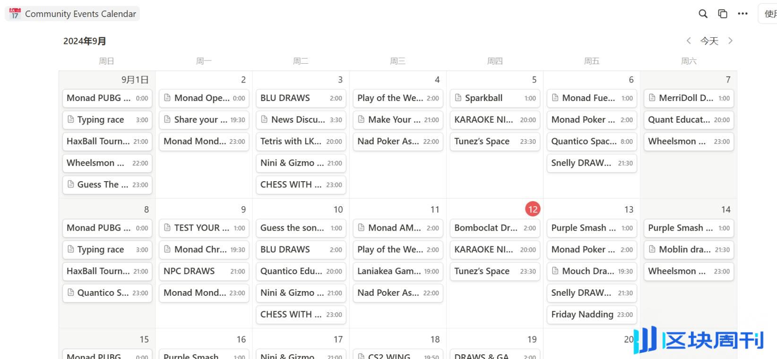Viewport: 777px width, 359px height.
Task: Jump to today with 今天 button
Action: (x=709, y=41)
